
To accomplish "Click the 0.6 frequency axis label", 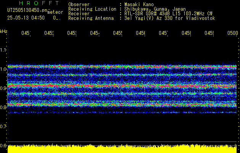I will (x=3, y=145).
